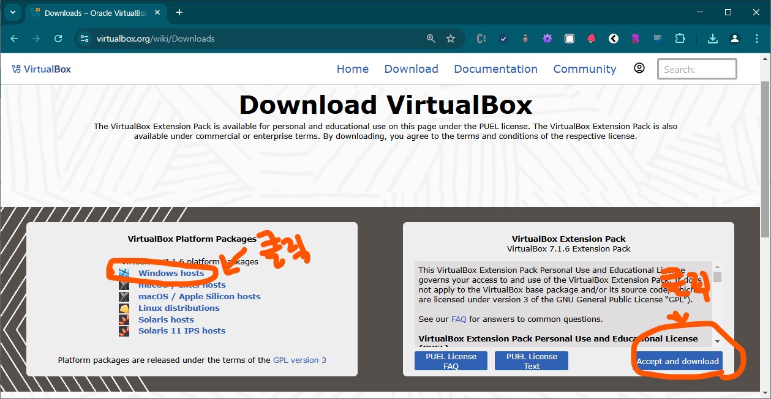
Task: Click the macOS / Apple Silicon hosts link
Action: (x=200, y=296)
